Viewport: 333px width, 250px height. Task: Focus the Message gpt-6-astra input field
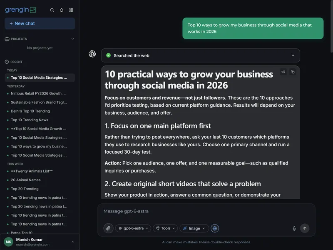206,211
